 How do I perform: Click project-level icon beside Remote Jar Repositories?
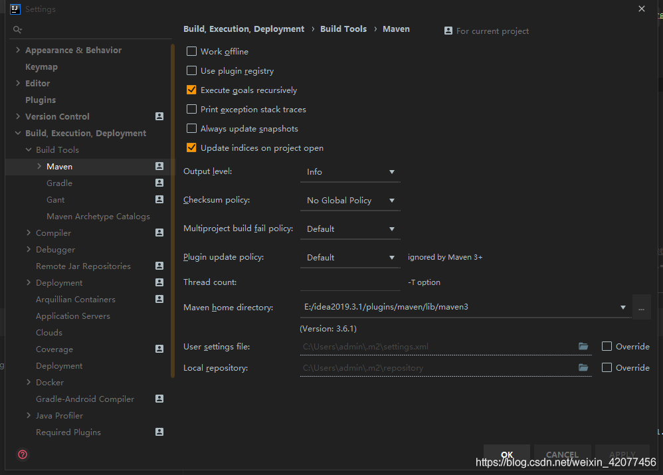click(159, 266)
